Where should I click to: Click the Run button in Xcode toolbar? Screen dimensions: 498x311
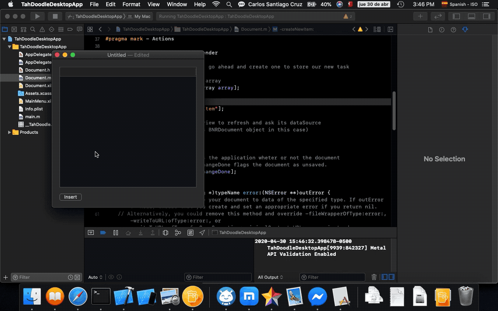pyautogui.click(x=37, y=16)
